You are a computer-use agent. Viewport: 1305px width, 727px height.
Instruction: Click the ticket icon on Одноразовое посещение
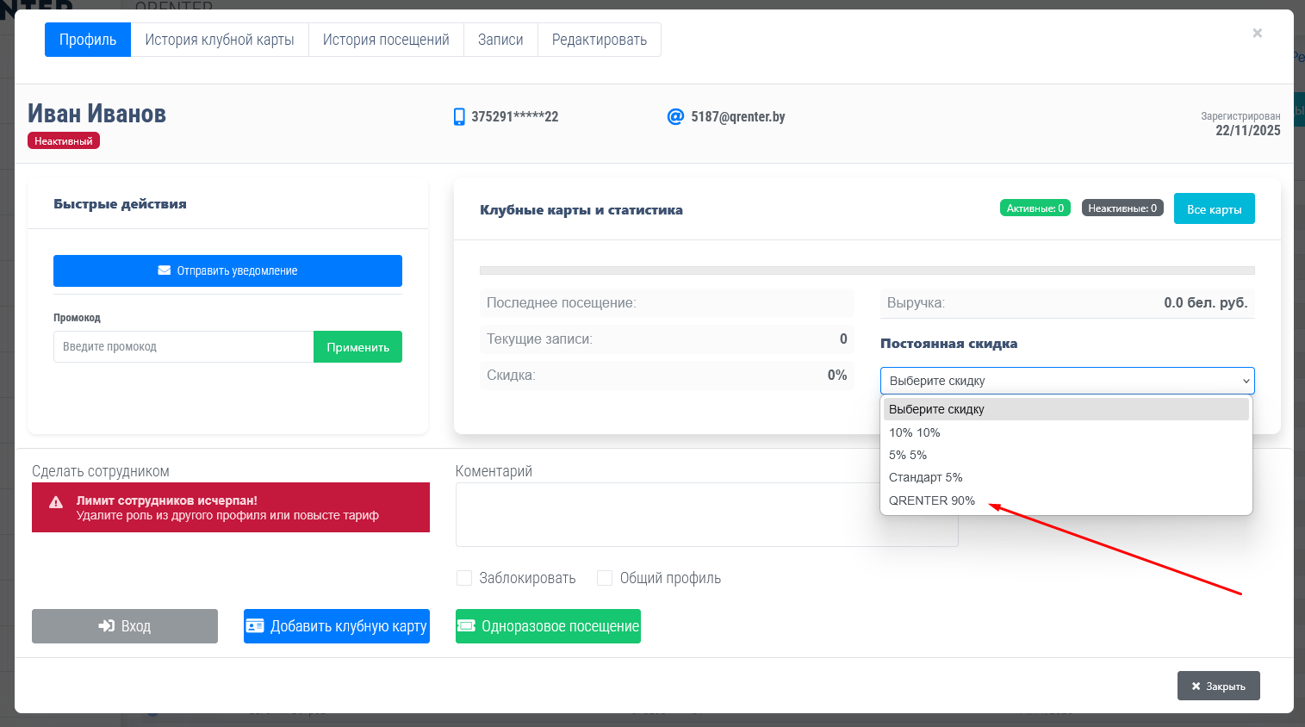tap(466, 626)
